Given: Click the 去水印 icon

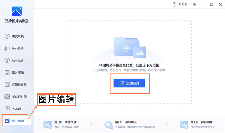Looking at the screenshot, I should pos(7,108).
